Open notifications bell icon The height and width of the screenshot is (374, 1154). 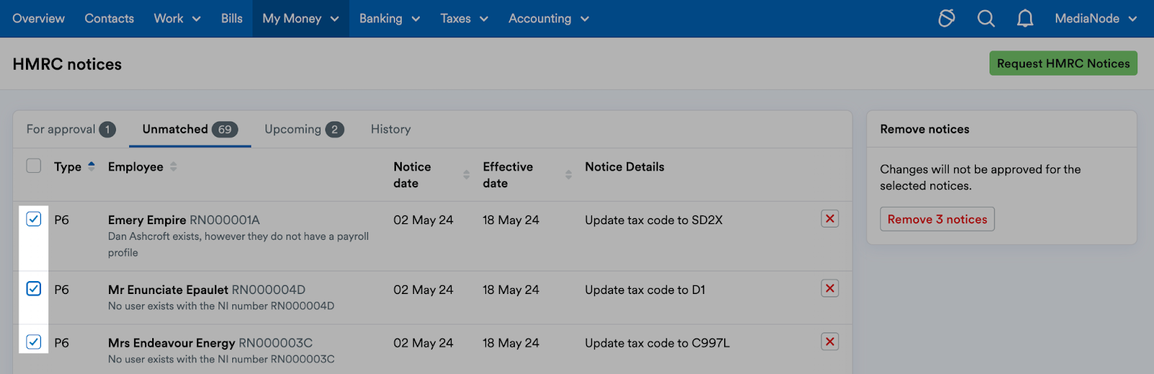tap(1025, 18)
